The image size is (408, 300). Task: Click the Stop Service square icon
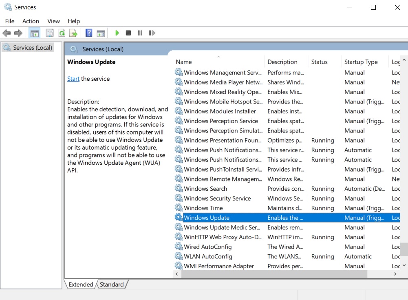[x=128, y=33]
